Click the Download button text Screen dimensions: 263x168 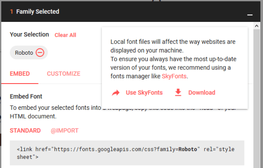(202, 93)
